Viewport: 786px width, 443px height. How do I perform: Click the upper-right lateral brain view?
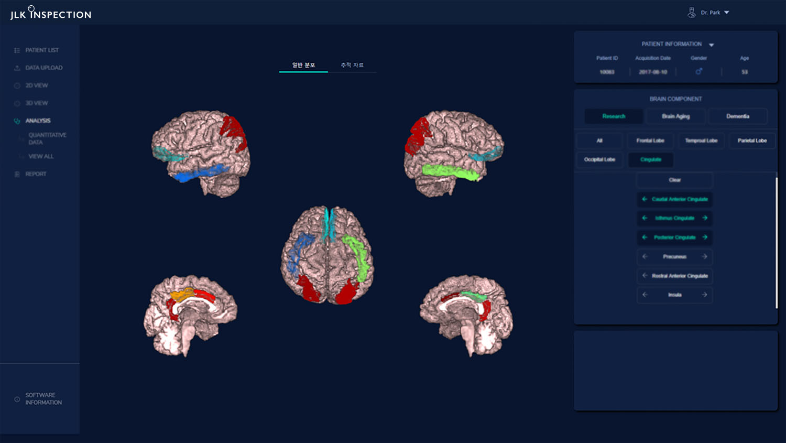coord(454,153)
